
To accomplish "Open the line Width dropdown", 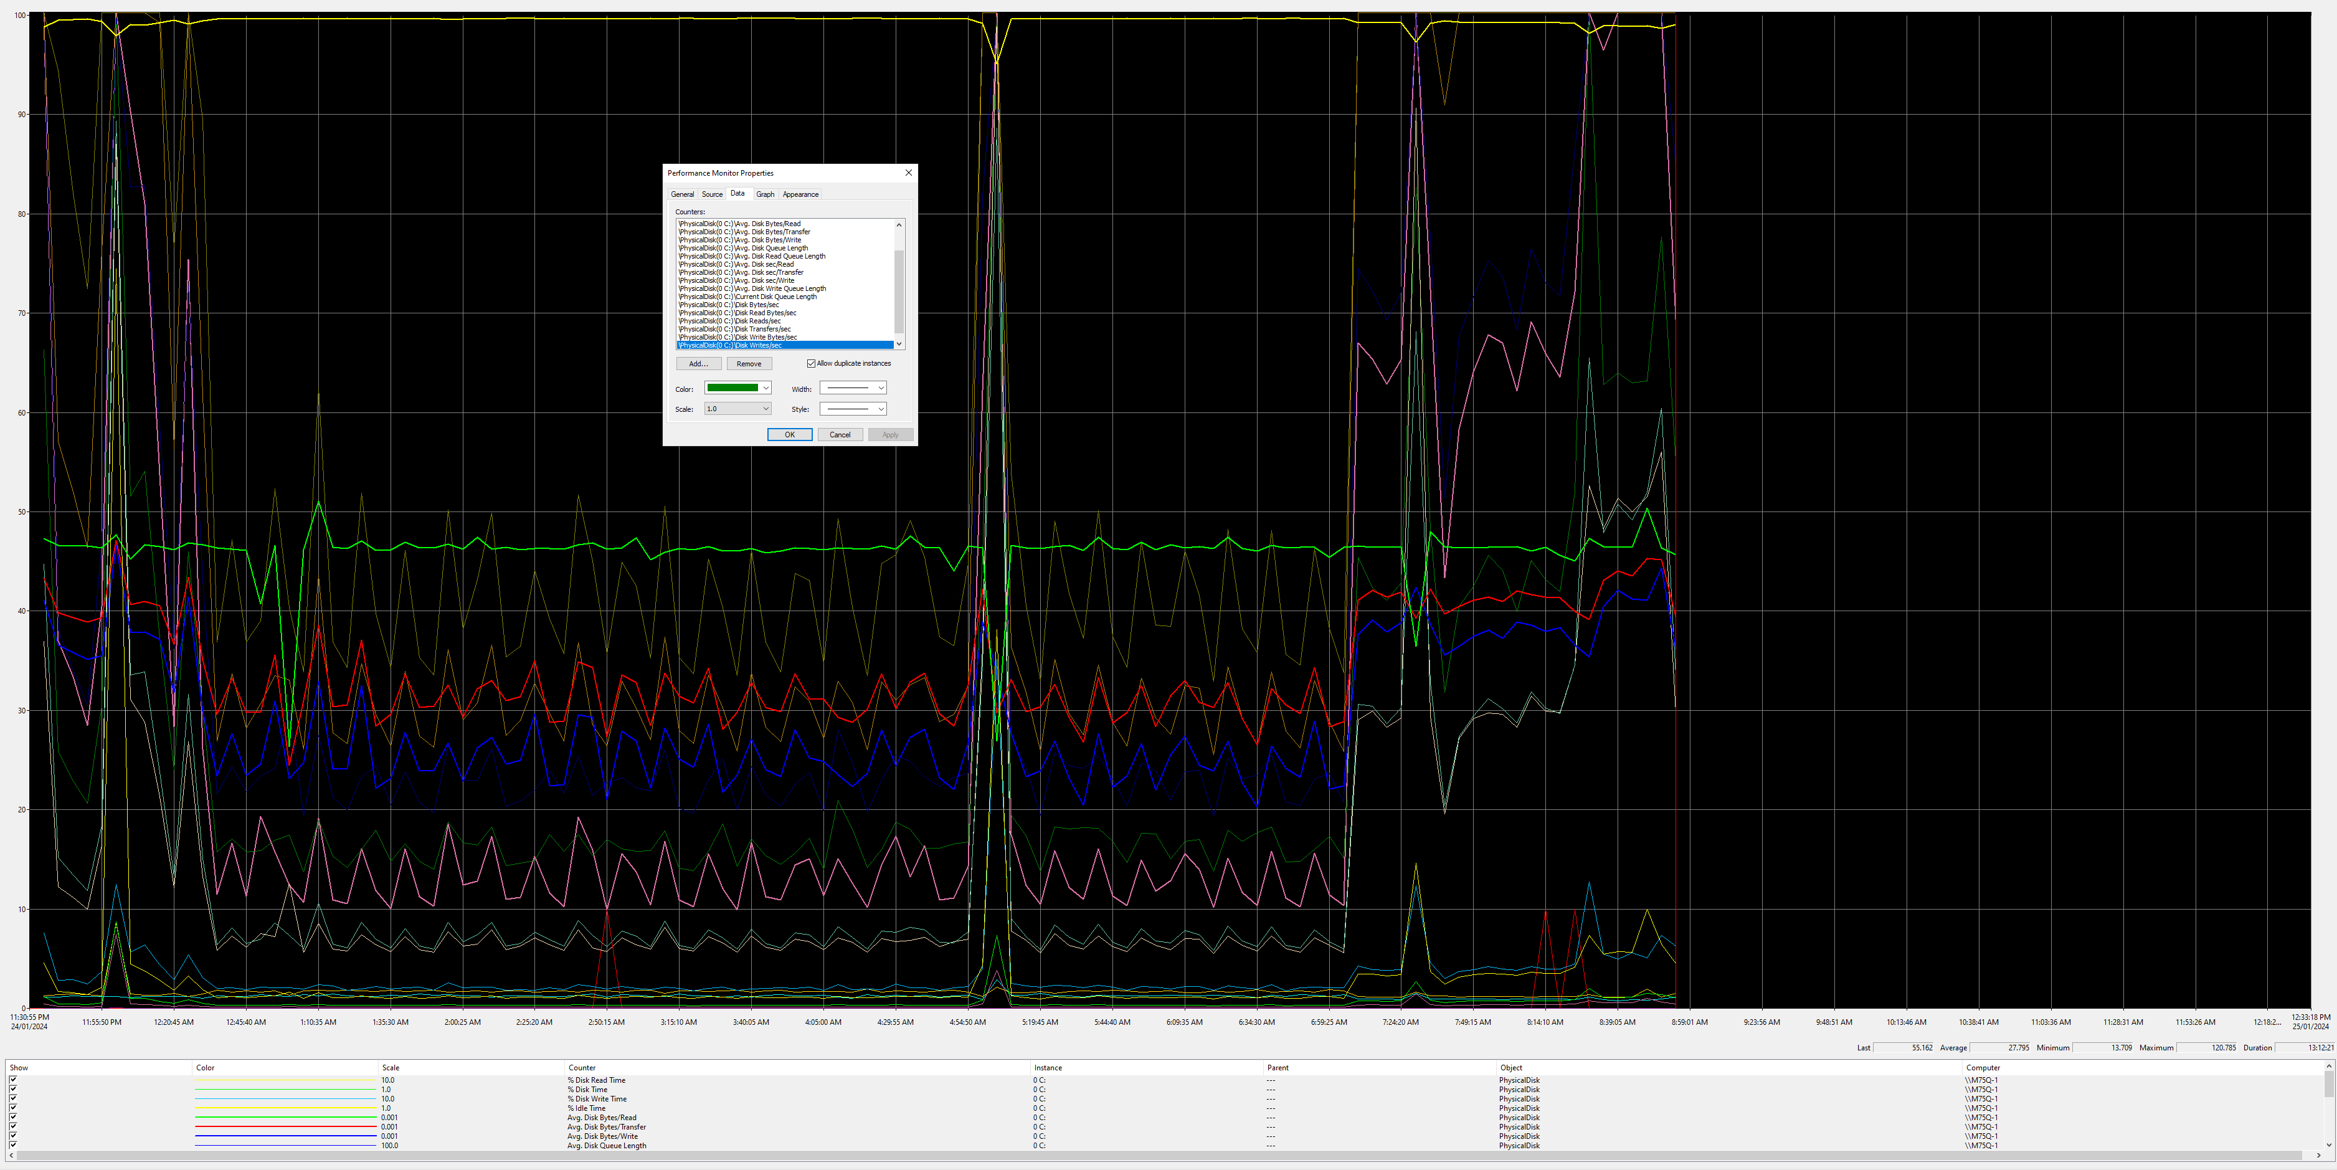I will (853, 389).
